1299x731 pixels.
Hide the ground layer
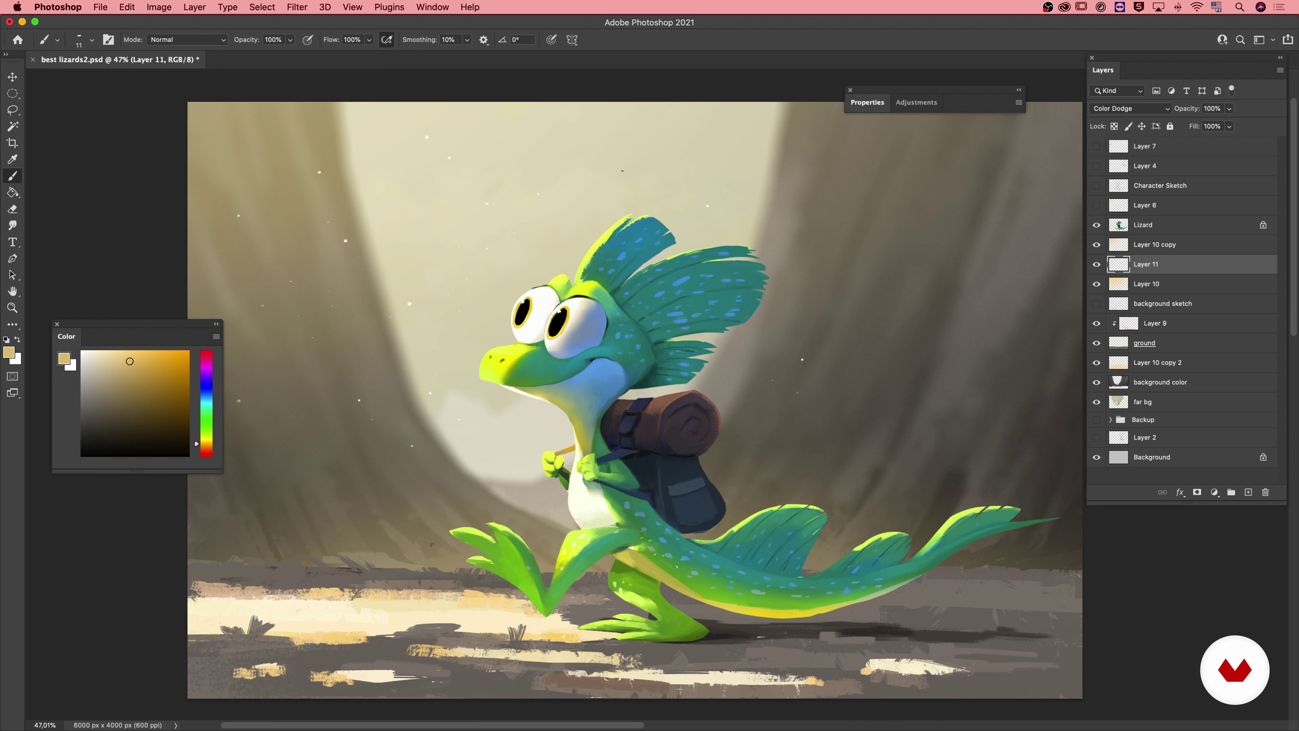pyautogui.click(x=1096, y=343)
